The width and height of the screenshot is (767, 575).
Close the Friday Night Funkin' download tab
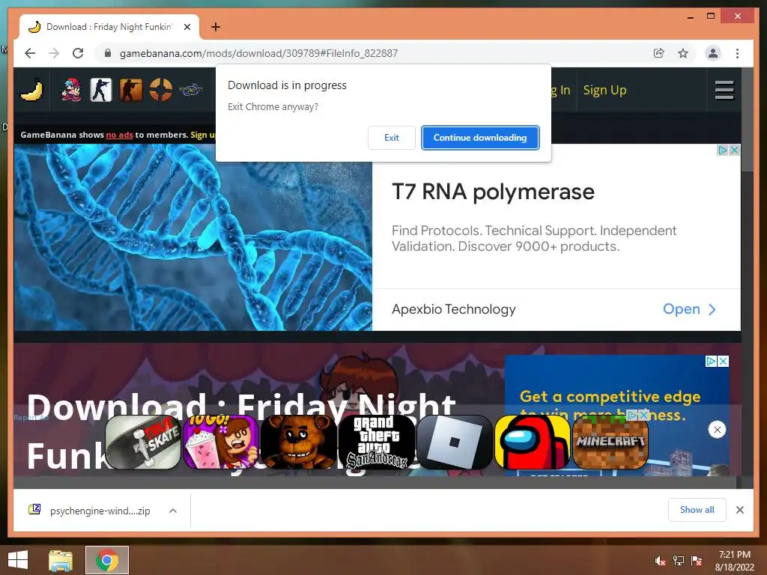click(187, 27)
